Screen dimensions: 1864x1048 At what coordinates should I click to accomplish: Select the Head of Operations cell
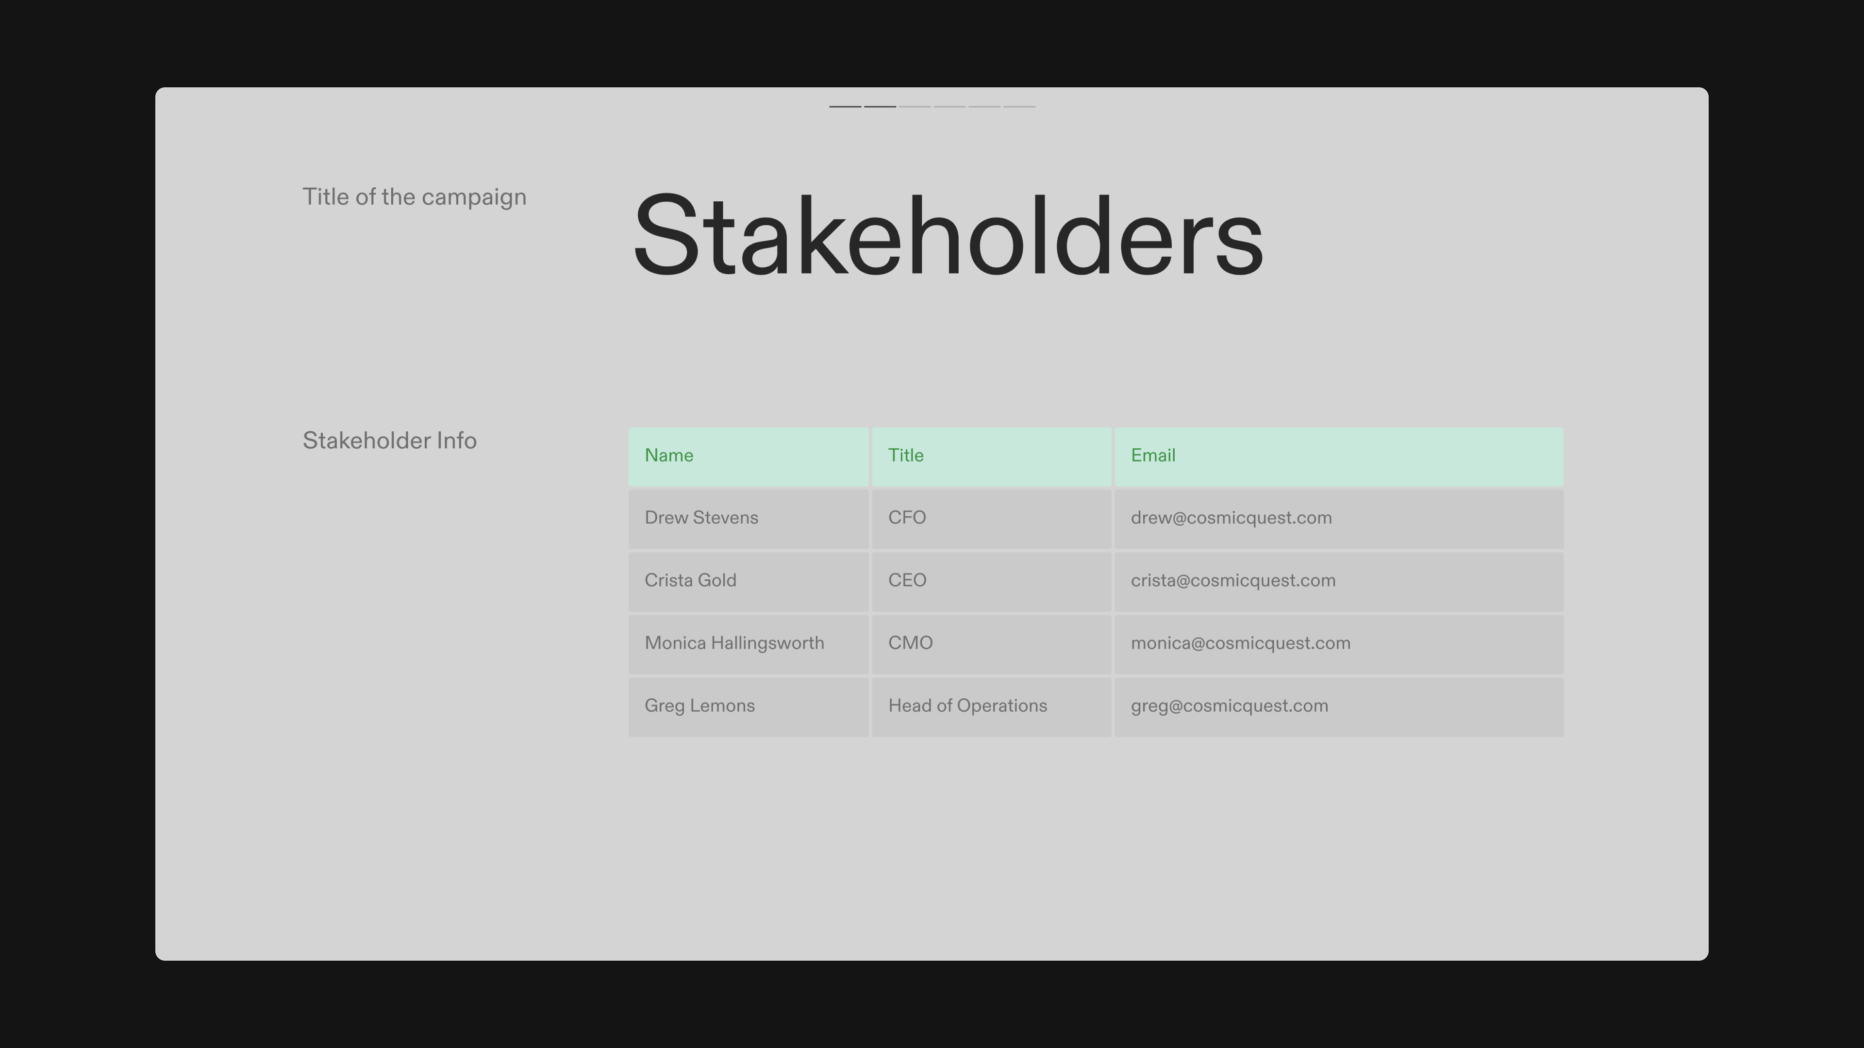coord(991,706)
